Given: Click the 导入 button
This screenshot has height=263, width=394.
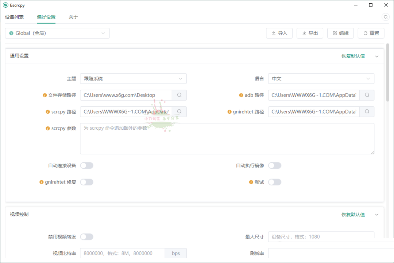Looking at the screenshot, I should click(279, 33).
